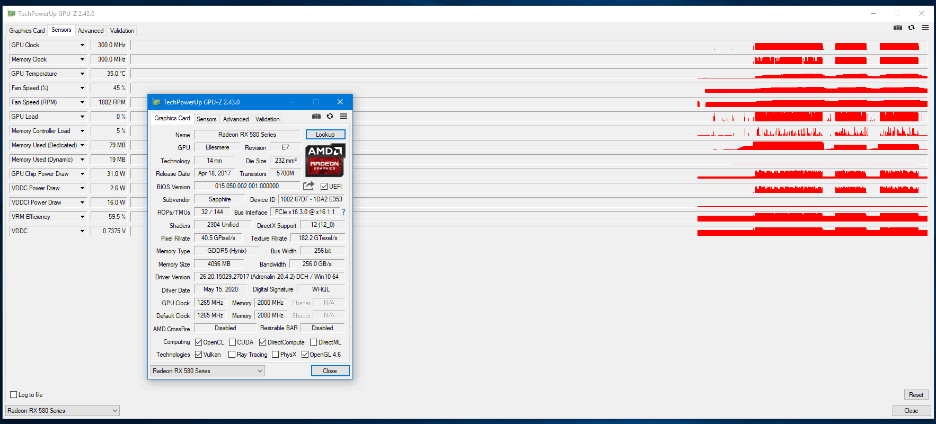Open front window Radeon RX 580 device selector
The image size is (936, 424).
tap(208, 371)
